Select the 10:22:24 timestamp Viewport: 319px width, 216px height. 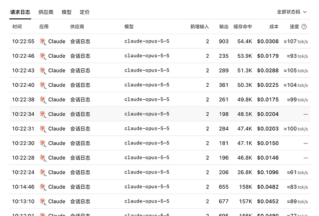pyautogui.click(x=23, y=172)
